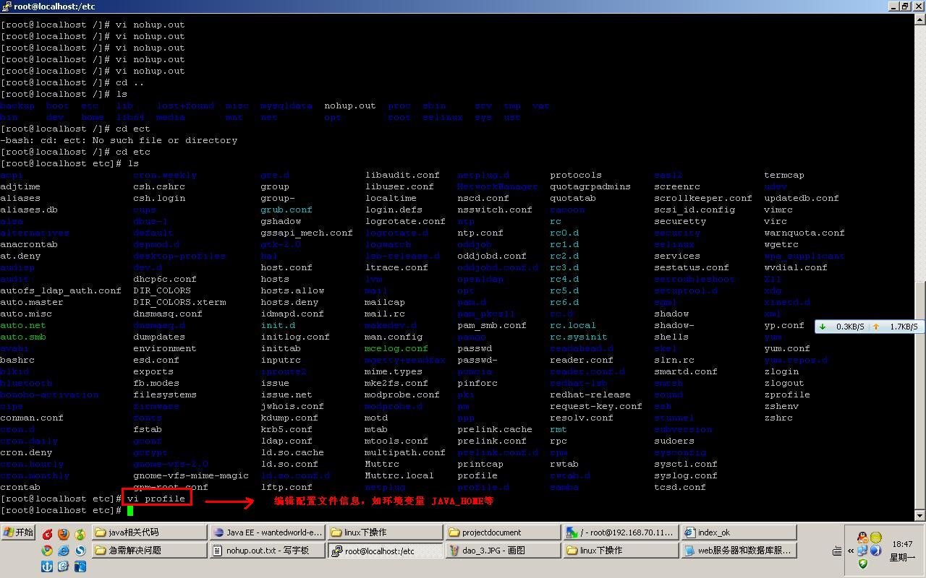Click the inittab file name
Screen dimensions: 926x578
281,348
